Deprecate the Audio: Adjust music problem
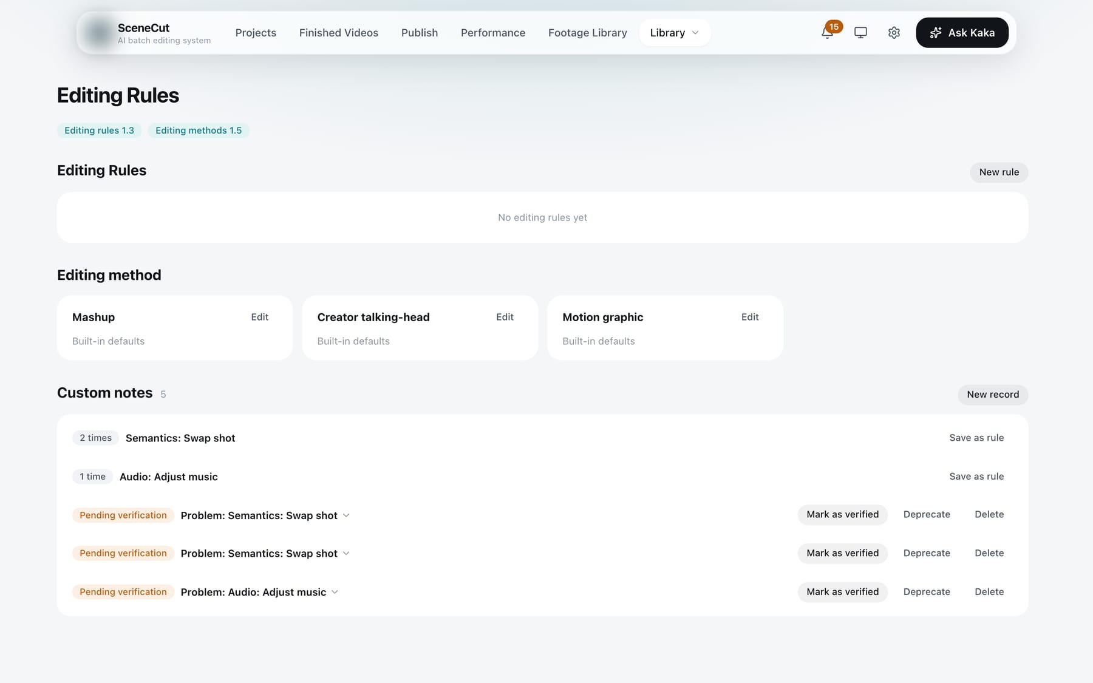This screenshot has height=683, width=1093. pos(927,592)
